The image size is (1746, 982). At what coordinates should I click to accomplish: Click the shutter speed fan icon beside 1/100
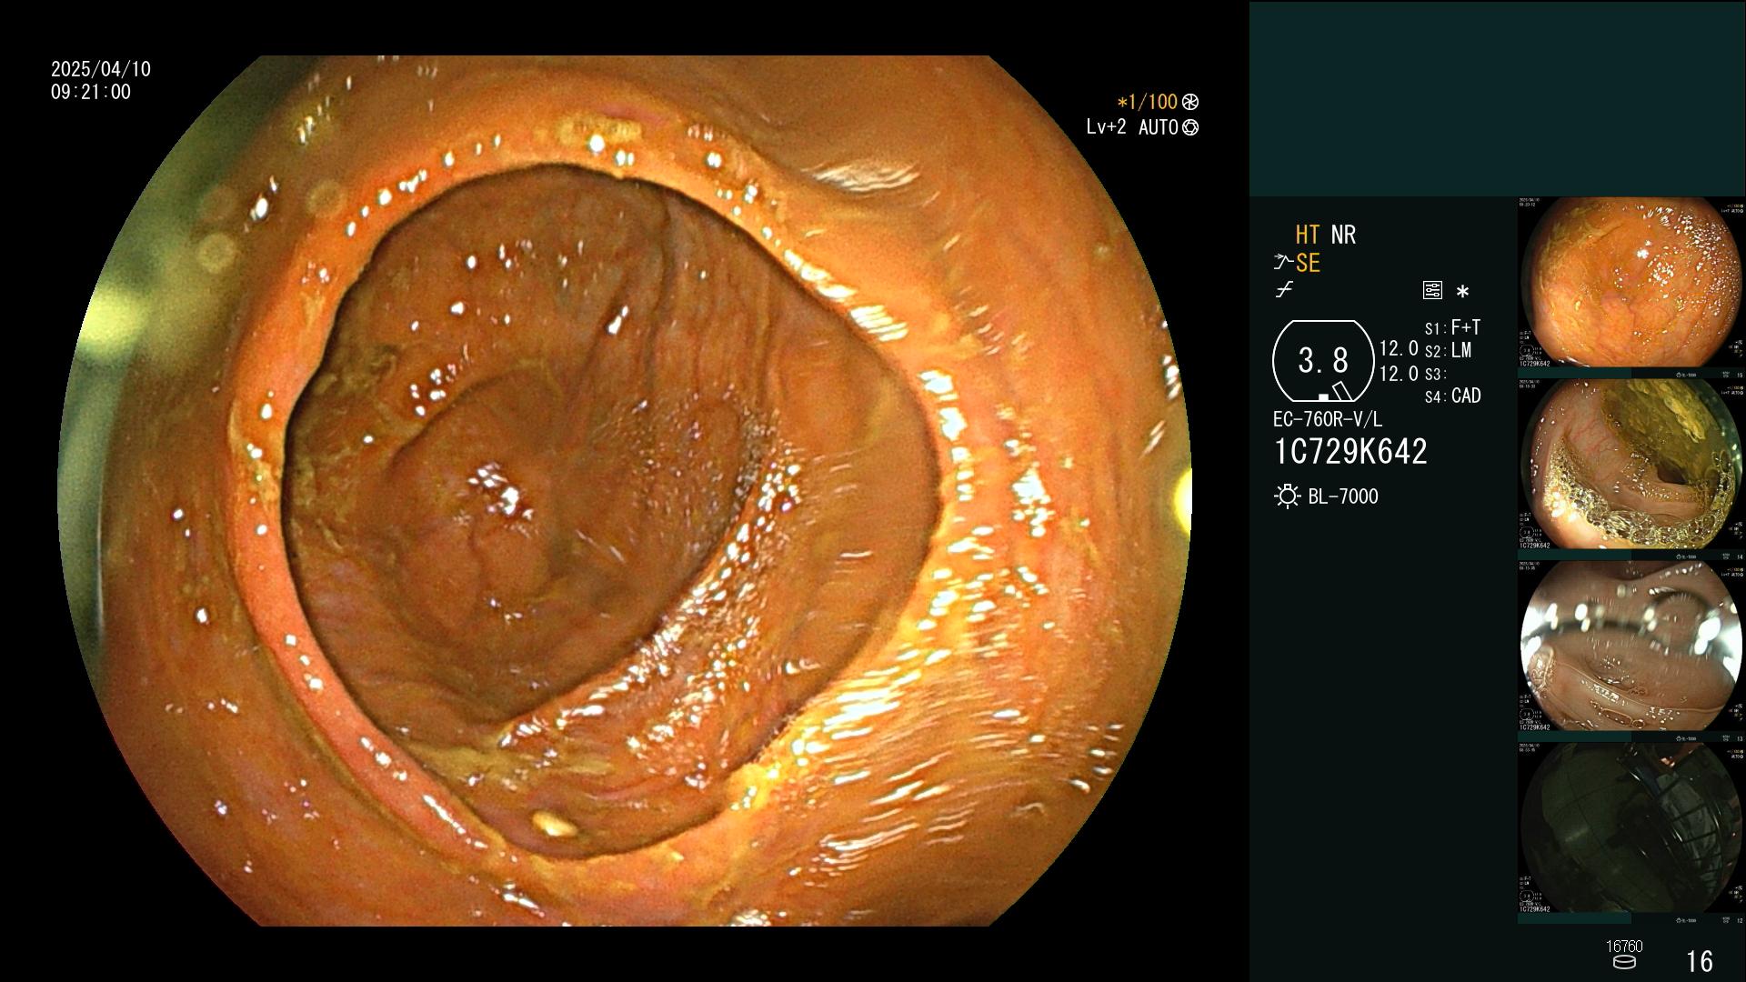tap(1190, 103)
